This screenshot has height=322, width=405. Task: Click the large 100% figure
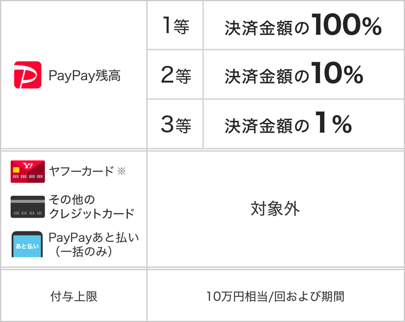[x=346, y=25]
